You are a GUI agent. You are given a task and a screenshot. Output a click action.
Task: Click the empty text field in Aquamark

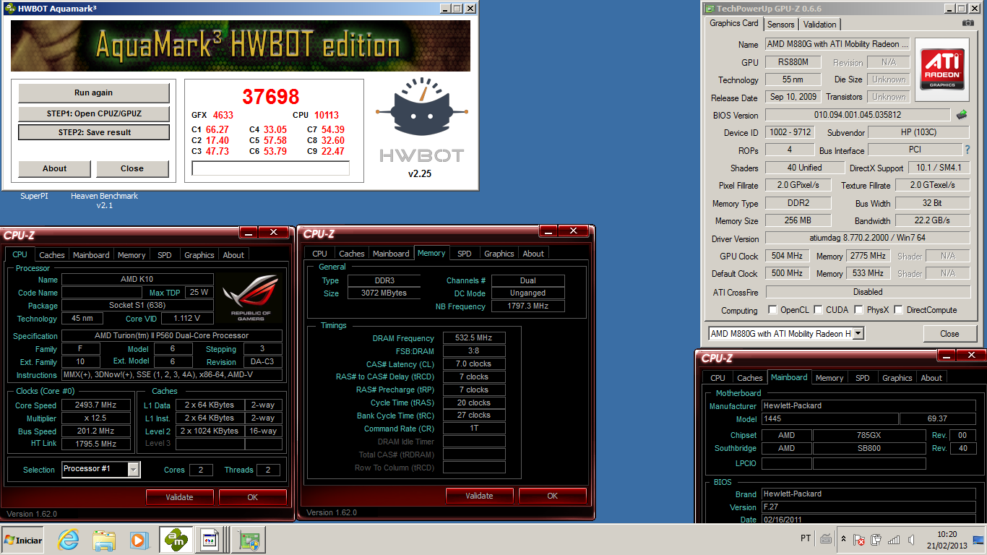tap(270, 168)
